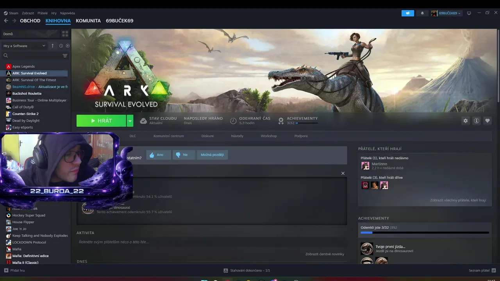Expand the play button options arrow
Viewport: 500px width, 281px height.
[x=130, y=121]
